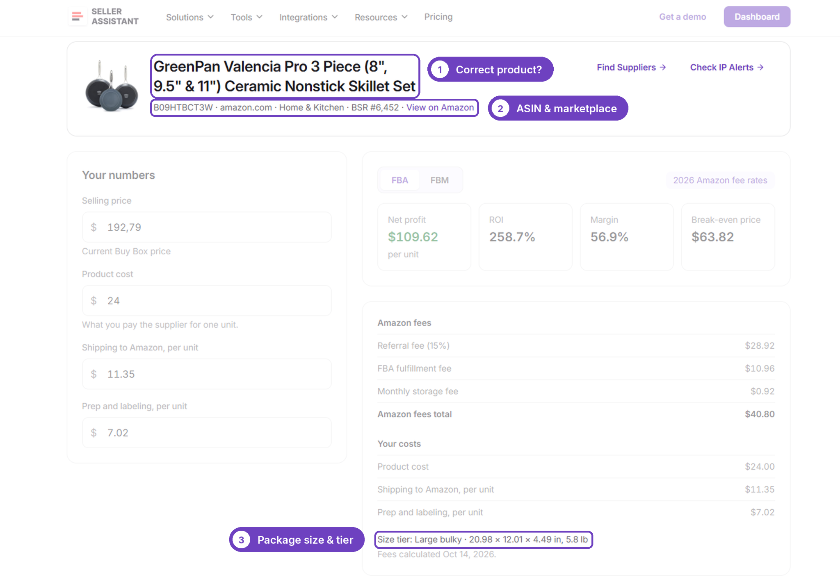The height and width of the screenshot is (577, 840).
Task: Expand the Solutions menu
Action: click(x=189, y=17)
